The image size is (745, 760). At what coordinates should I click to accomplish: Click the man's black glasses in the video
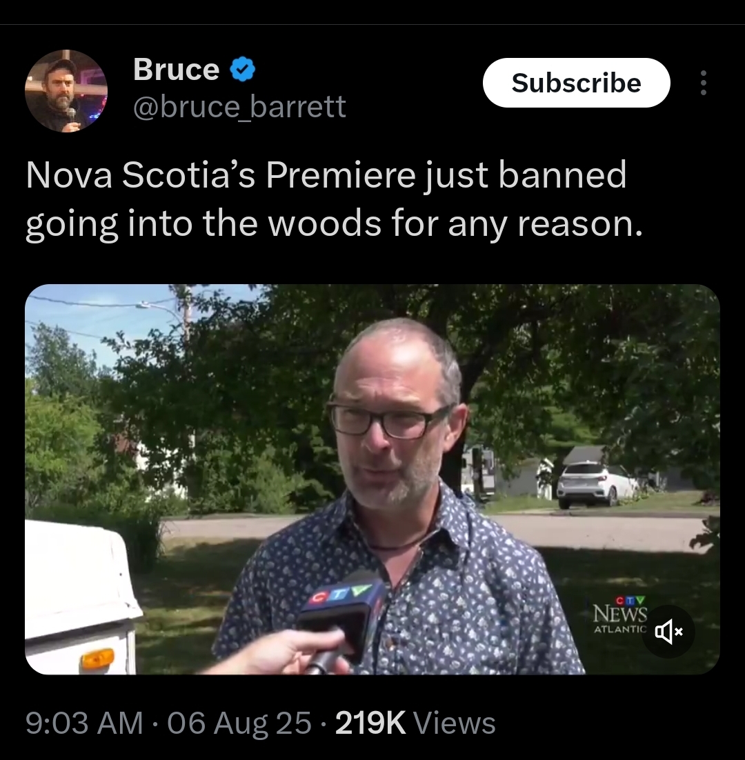(x=390, y=419)
